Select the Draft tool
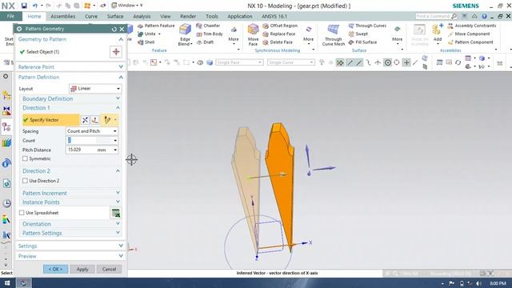This screenshot has width=512, height=288. [x=205, y=42]
